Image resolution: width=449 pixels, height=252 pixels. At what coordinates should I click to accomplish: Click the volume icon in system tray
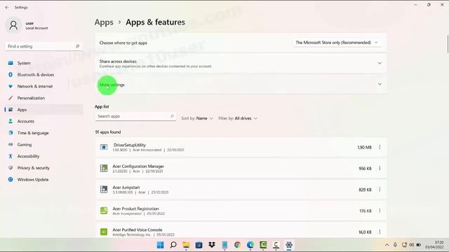pyautogui.click(x=412, y=245)
